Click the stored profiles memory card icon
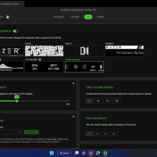Viewport: 157px width, 157px height. click(8, 17)
